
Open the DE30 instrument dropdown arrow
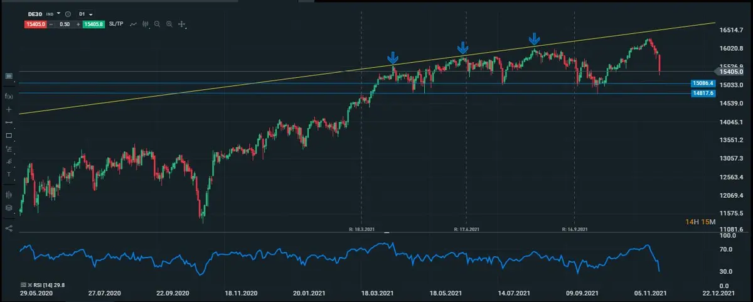tap(59, 13)
